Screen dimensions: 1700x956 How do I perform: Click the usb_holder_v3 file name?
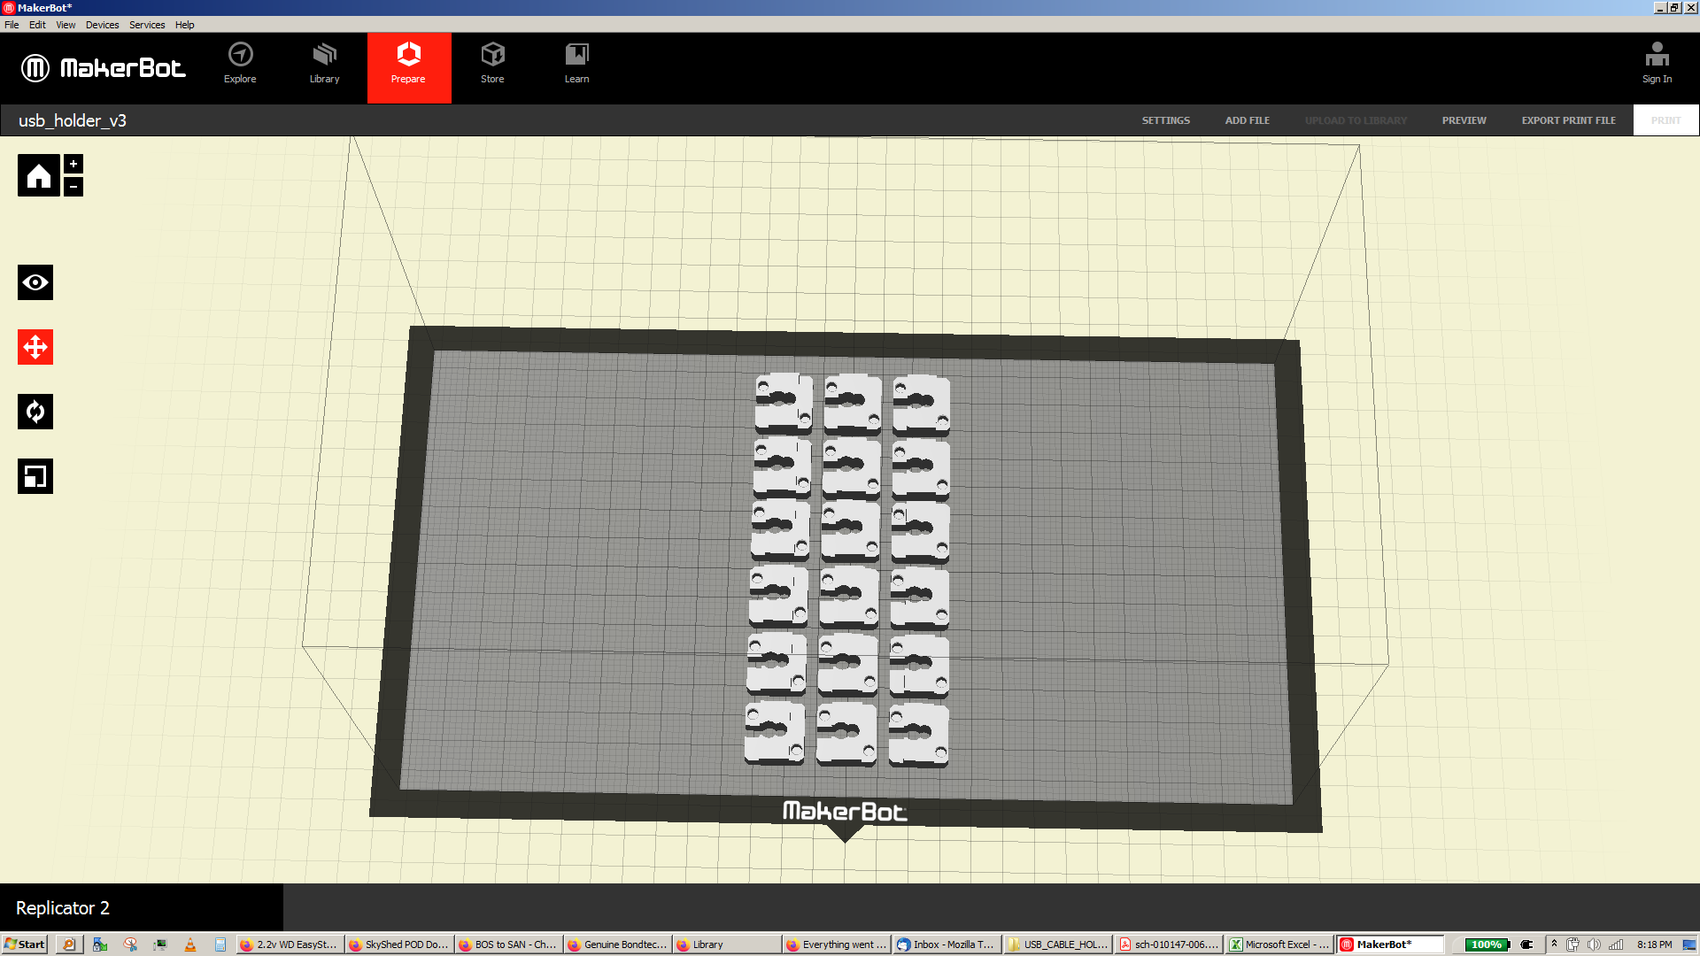73,120
